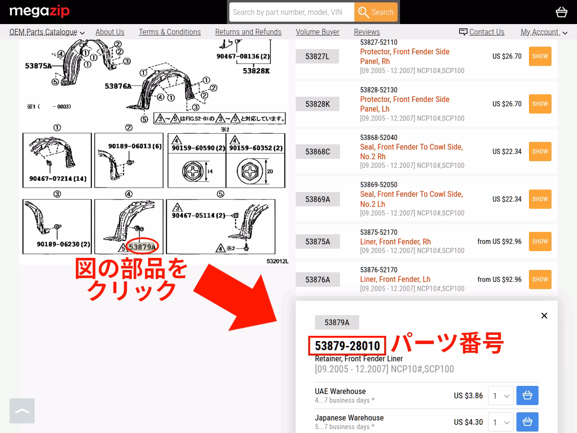Open the shopping basket icon in header
This screenshot has height=433, width=577.
[561, 12]
